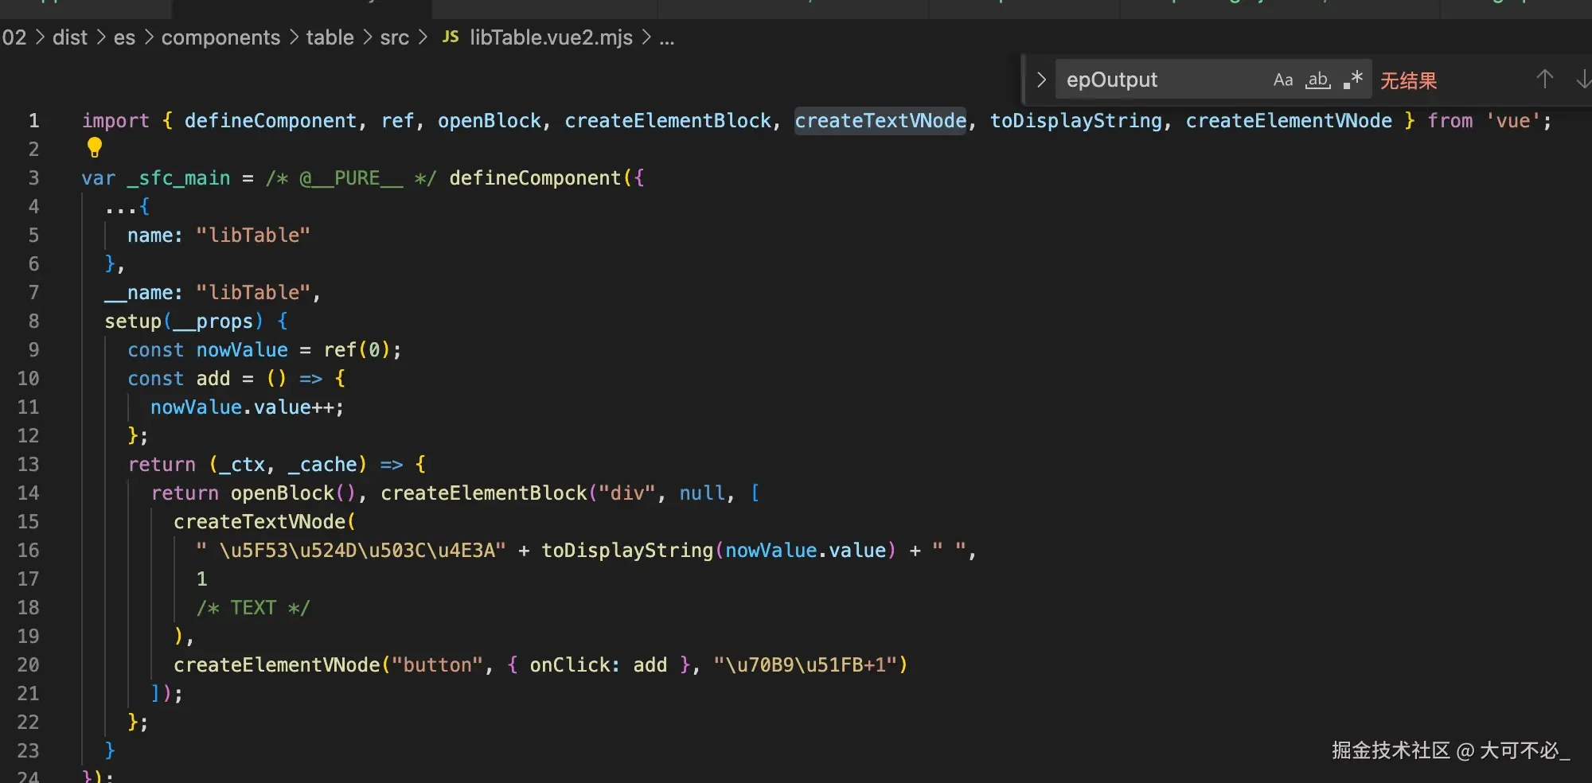Open the breadcrumb ellipsis symbol item
Viewport: 1592px width, 783px height.
667,38
